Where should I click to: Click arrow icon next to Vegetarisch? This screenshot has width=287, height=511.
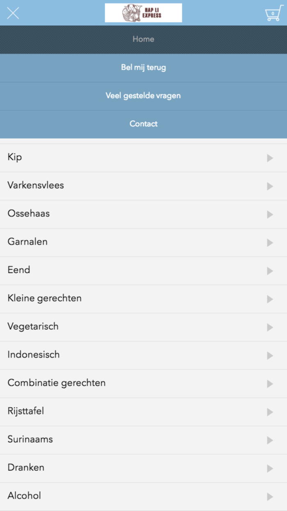[x=270, y=327]
